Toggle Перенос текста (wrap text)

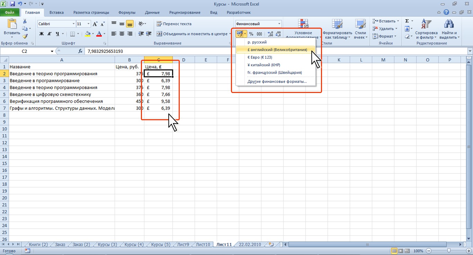174,24
